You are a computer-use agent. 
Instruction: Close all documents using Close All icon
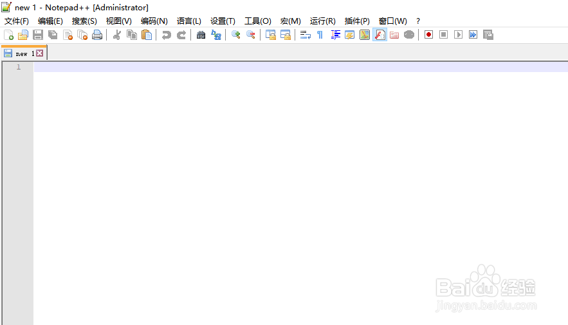pyautogui.click(x=82, y=35)
